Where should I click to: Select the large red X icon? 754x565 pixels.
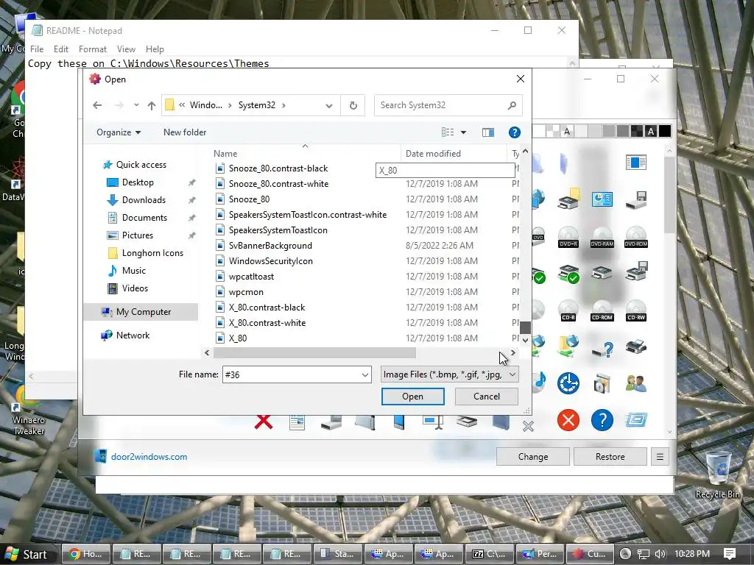pos(264,422)
